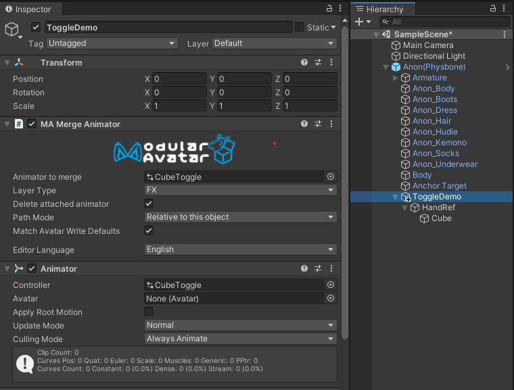
Task: Collapse ToggleDemo in the Hierarchy
Action: (396, 197)
